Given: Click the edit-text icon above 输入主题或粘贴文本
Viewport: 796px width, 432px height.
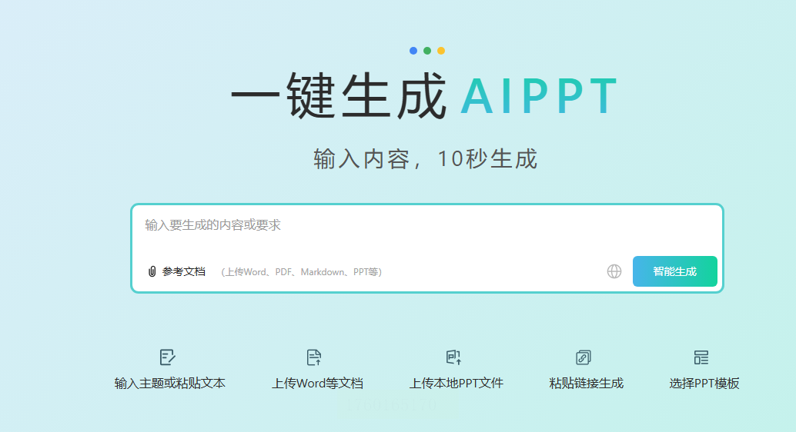Looking at the screenshot, I should coord(168,357).
